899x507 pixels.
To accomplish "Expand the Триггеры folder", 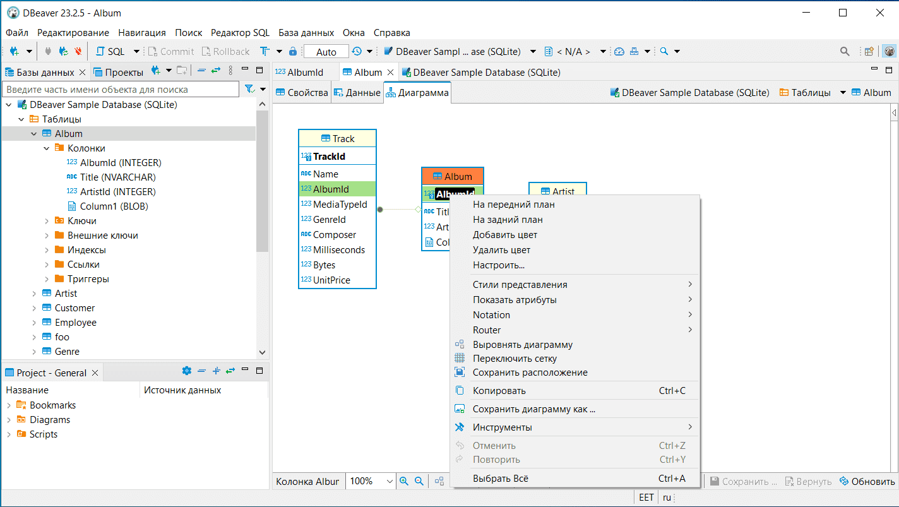I will tap(47, 279).
